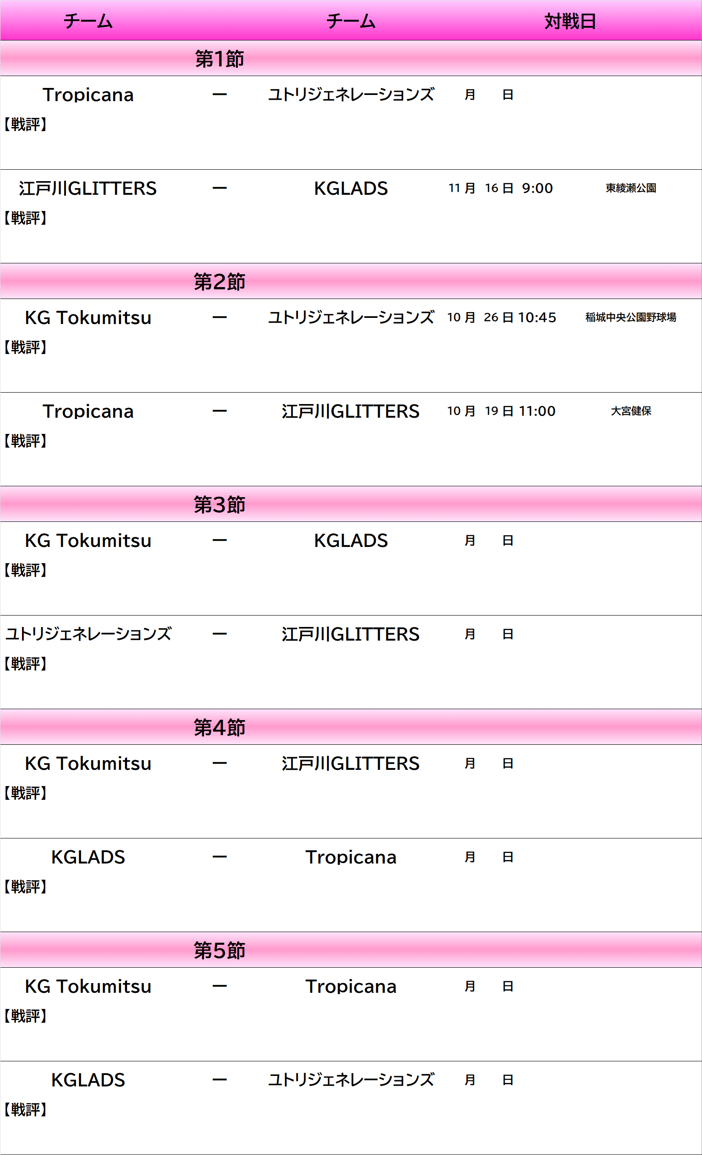Click the 東綾瀬公園 venue text
The image size is (702, 1155).
click(x=630, y=189)
